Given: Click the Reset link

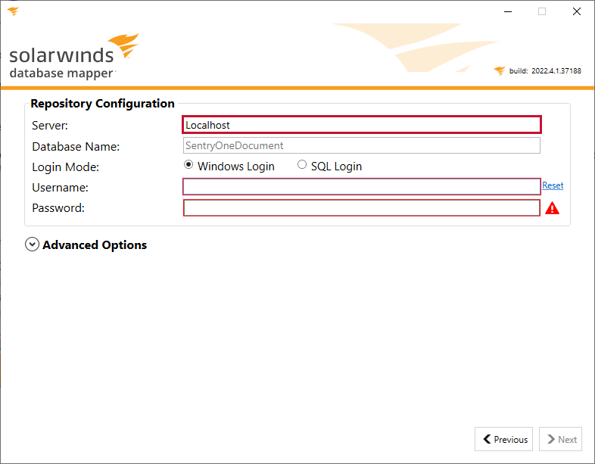Looking at the screenshot, I should (x=553, y=185).
